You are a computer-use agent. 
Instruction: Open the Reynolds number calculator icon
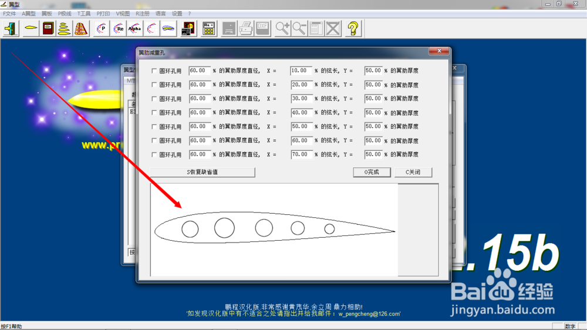[208, 28]
